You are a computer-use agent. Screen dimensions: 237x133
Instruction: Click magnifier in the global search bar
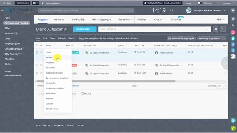[131, 11]
